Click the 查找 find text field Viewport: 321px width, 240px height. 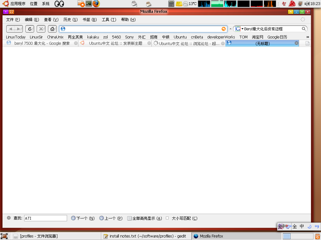tap(45, 218)
